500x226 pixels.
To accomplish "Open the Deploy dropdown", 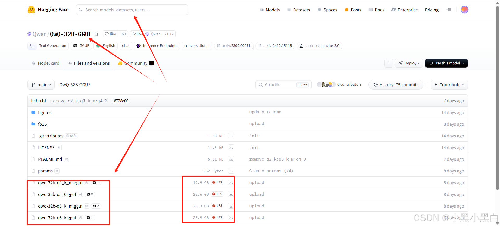I will pos(409,63).
